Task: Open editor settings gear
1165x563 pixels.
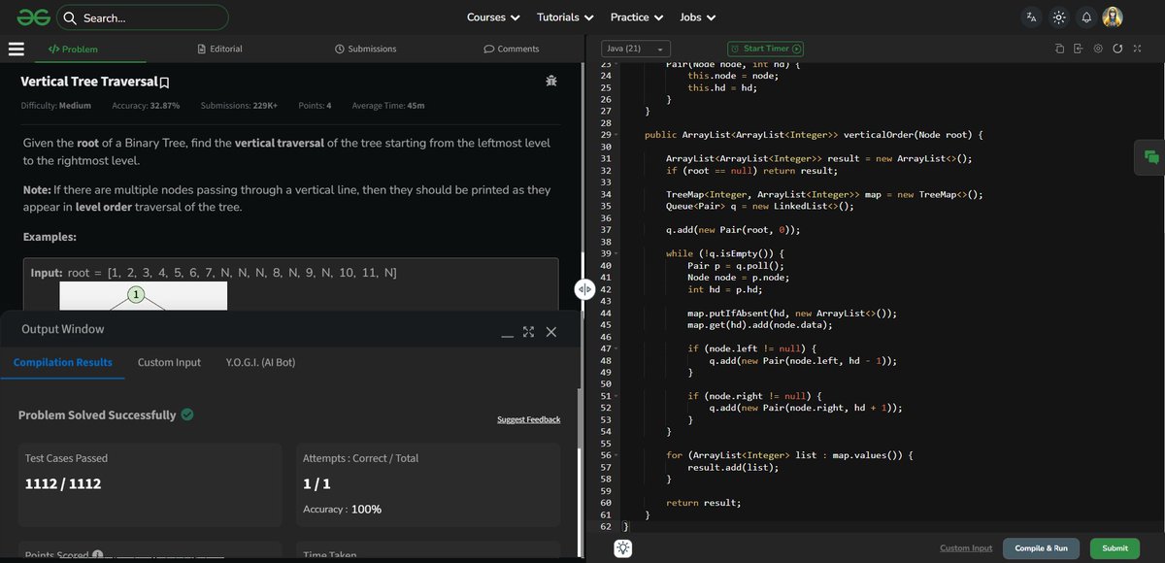Action: 1098,49
